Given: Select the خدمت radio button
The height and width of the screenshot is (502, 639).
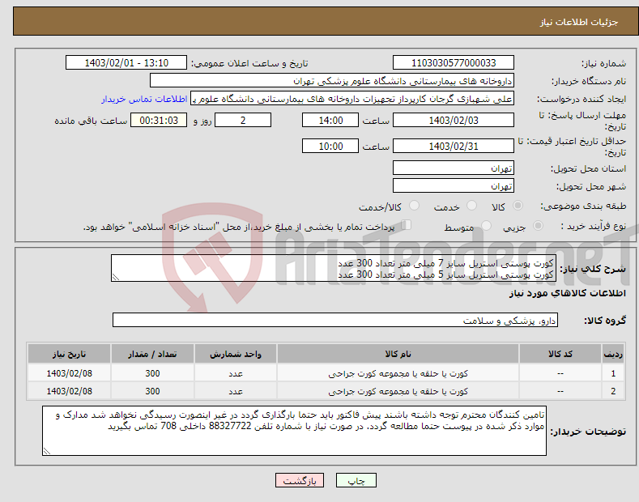Looking at the screenshot, I should click(471, 206).
